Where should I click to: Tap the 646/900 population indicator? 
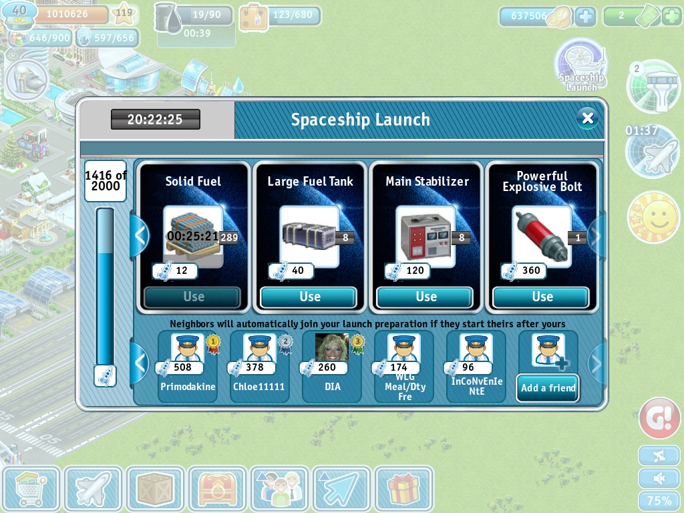(x=40, y=38)
